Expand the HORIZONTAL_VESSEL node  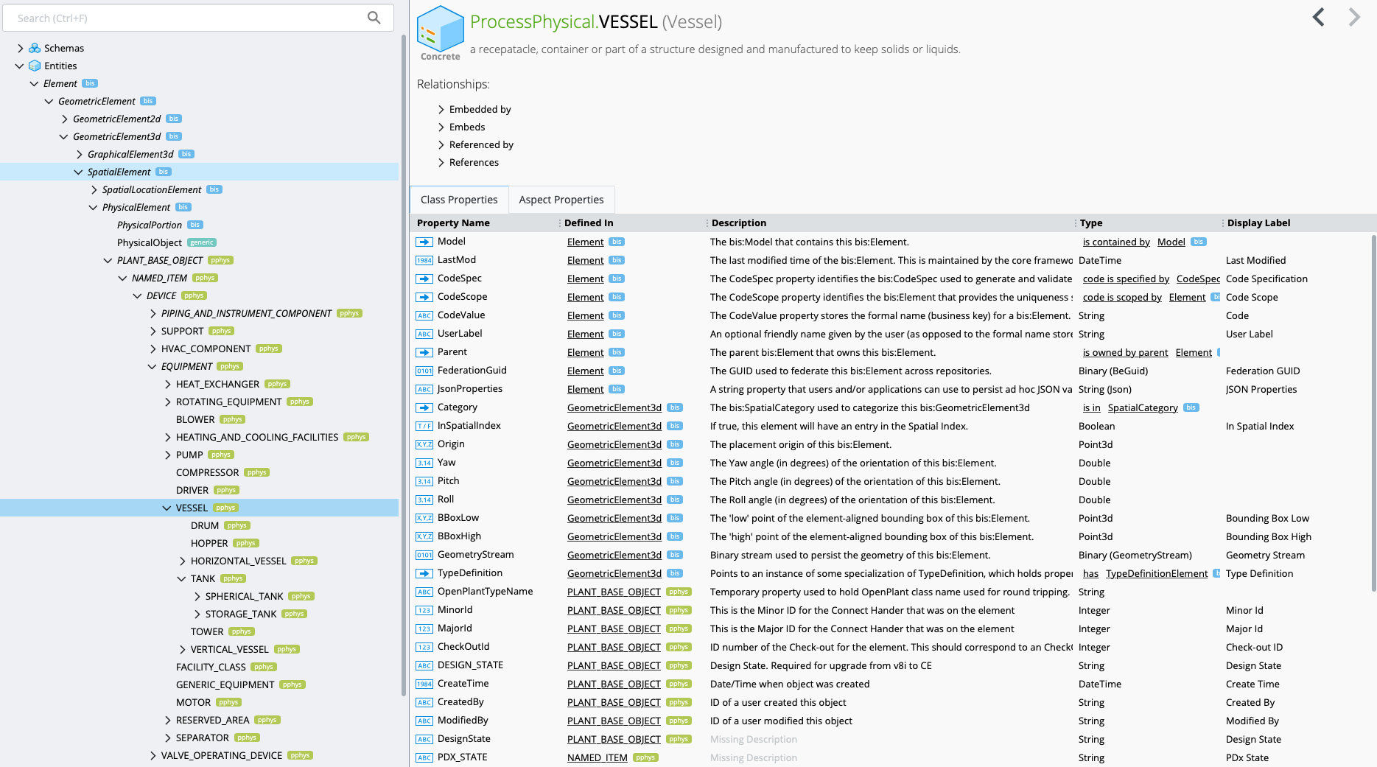[x=182, y=561]
